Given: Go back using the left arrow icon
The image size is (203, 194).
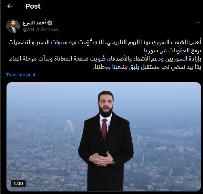Looking at the screenshot, I should point(10,6).
